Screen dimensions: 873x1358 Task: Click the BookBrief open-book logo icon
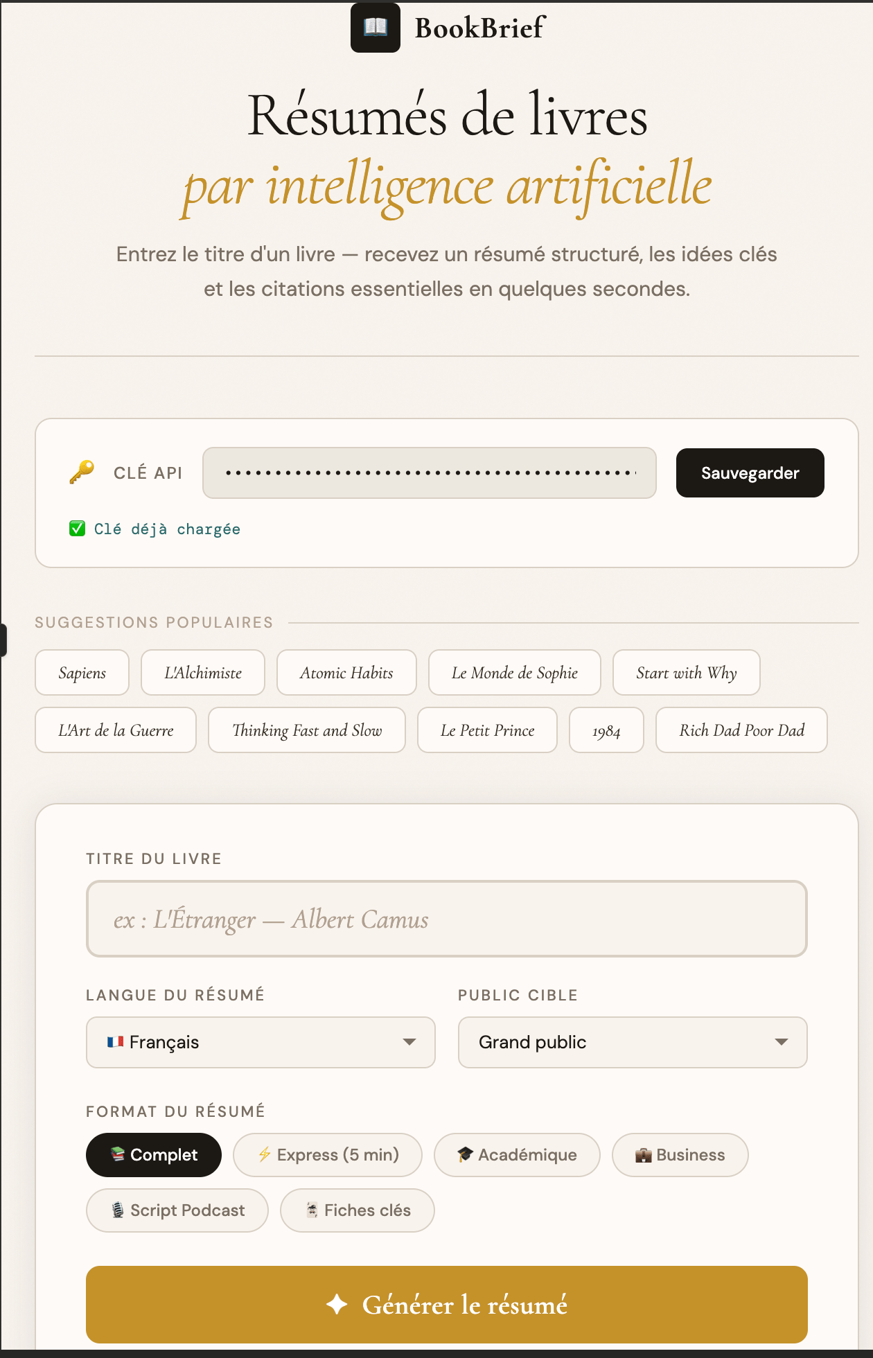[375, 28]
